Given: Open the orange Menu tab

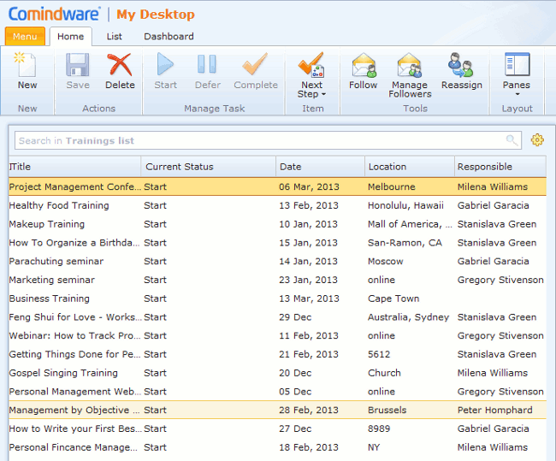Looking at the screenshot, I should [x=25, y=36].
